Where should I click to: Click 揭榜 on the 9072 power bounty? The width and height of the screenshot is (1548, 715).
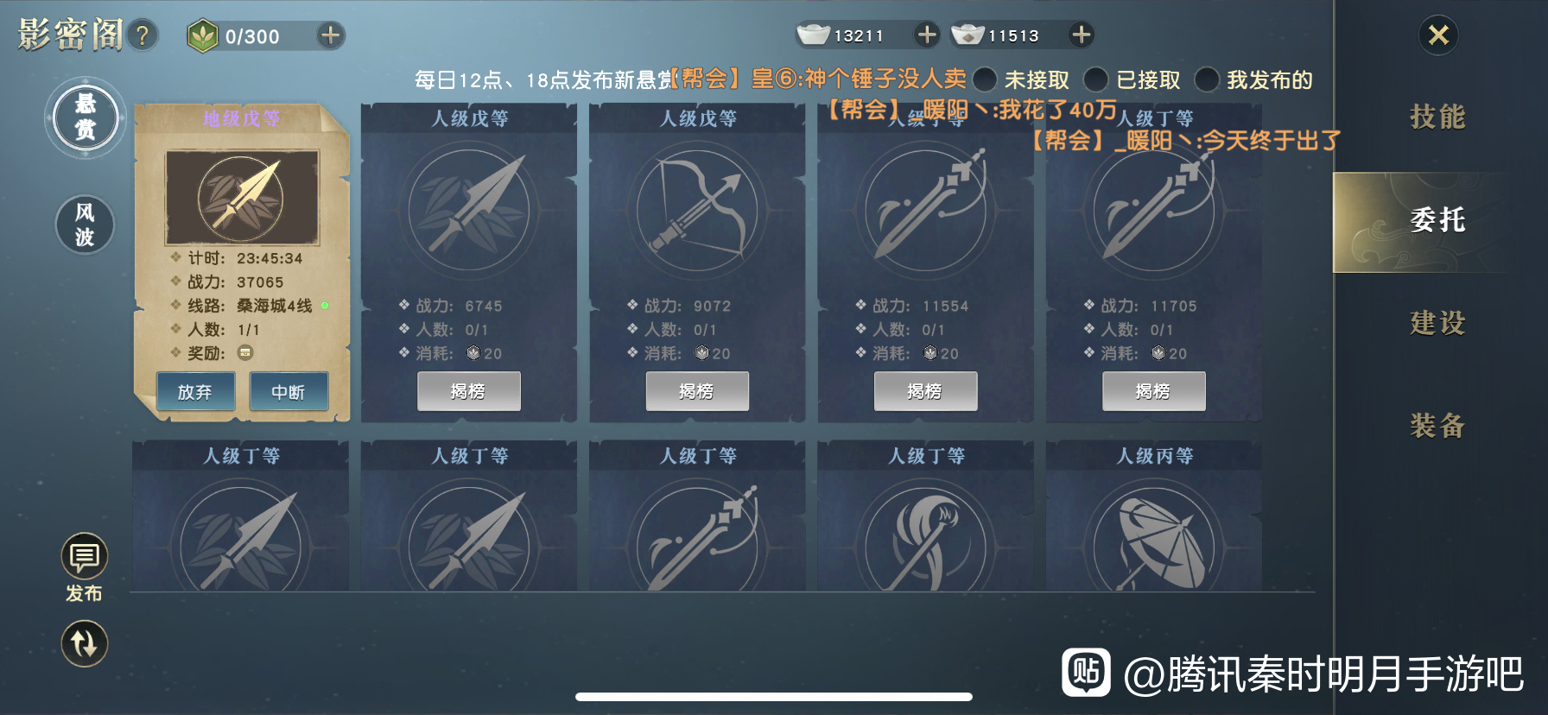pyautogui.click(x=697, y=391)
